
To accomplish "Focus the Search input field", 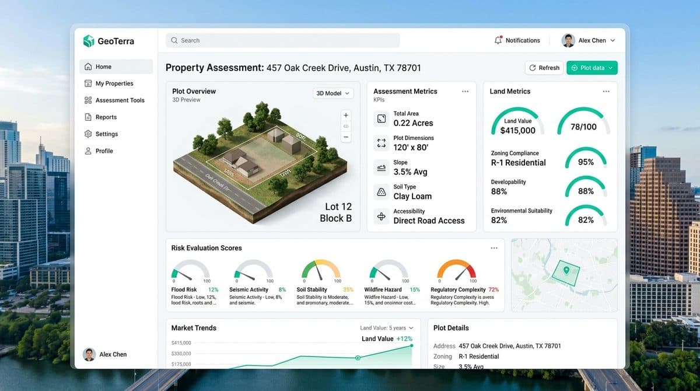I will 283,40.
